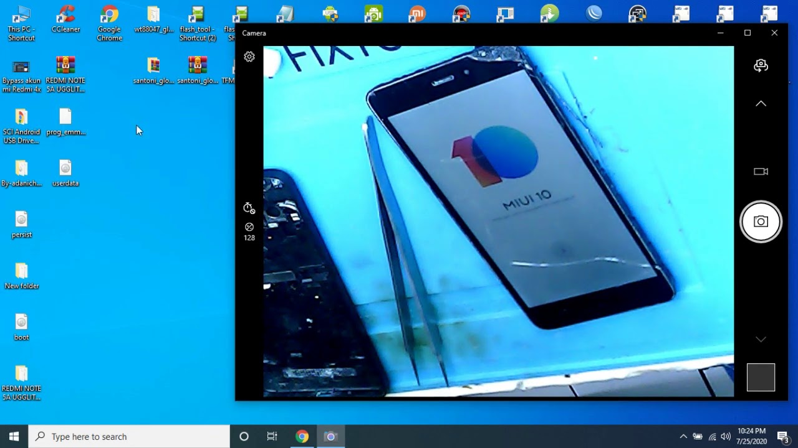Select This PC - Shortcut desktop icon
This screenshot has width=798, height=448.
[21, 24]
